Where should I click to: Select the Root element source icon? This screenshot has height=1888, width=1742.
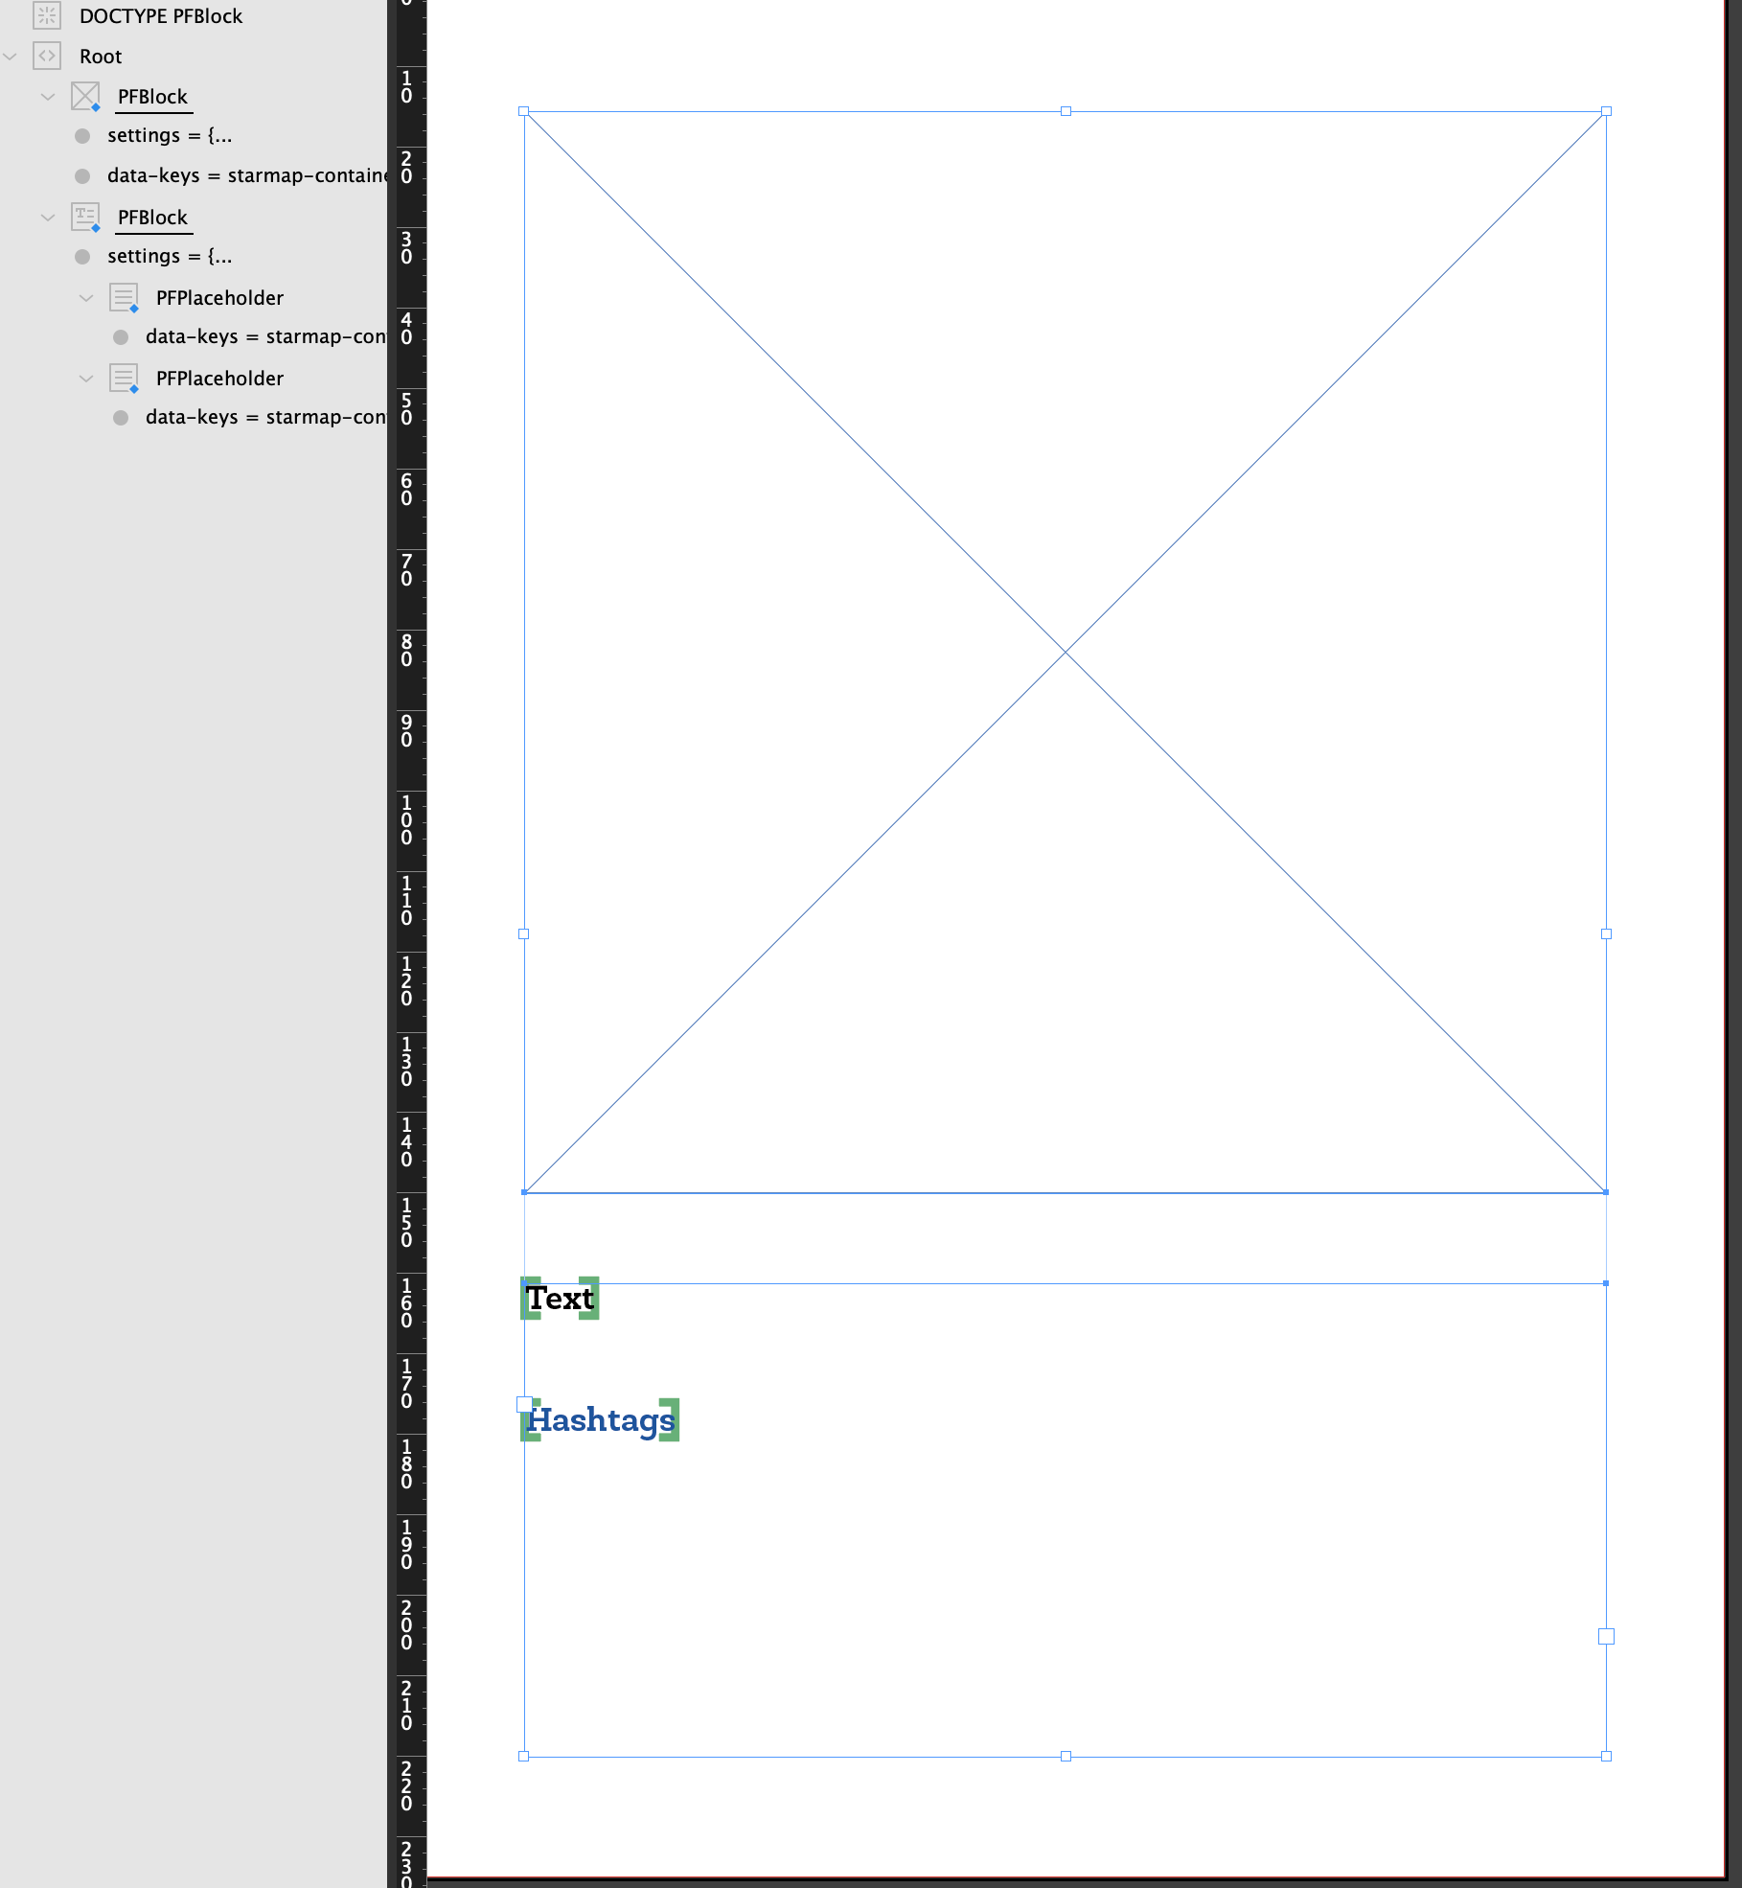pyautogui.click(x=46, y=56)
